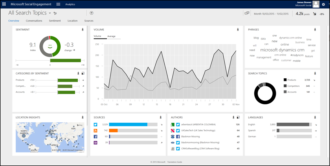Download the Categories by Sentiment data

click(x=78, y=73)
